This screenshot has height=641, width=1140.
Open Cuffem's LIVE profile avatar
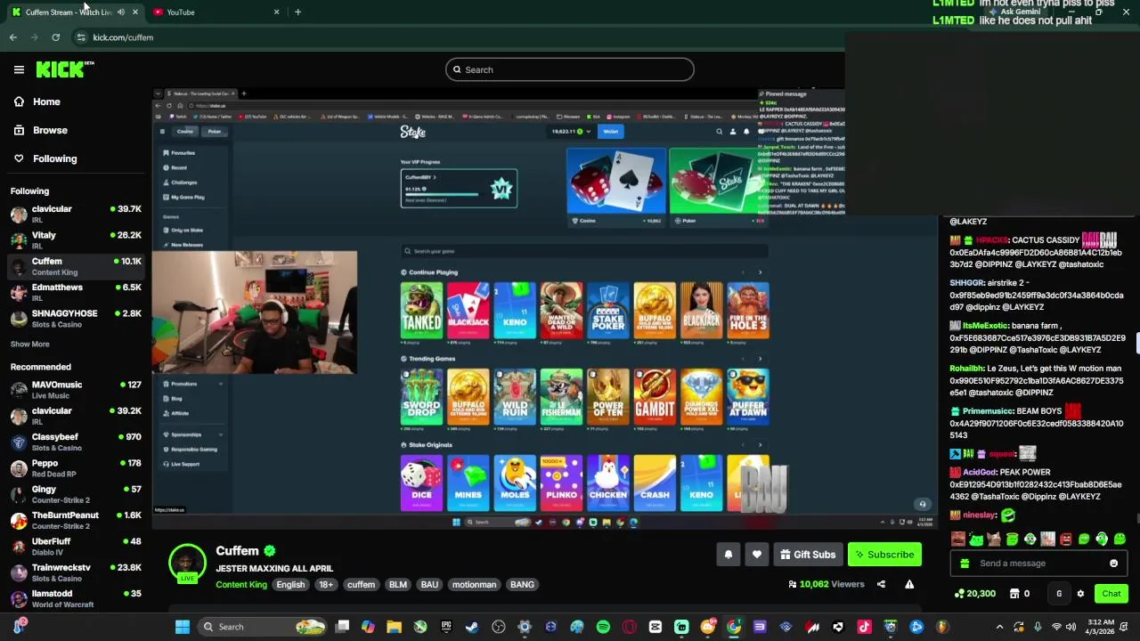click(187, 564)
